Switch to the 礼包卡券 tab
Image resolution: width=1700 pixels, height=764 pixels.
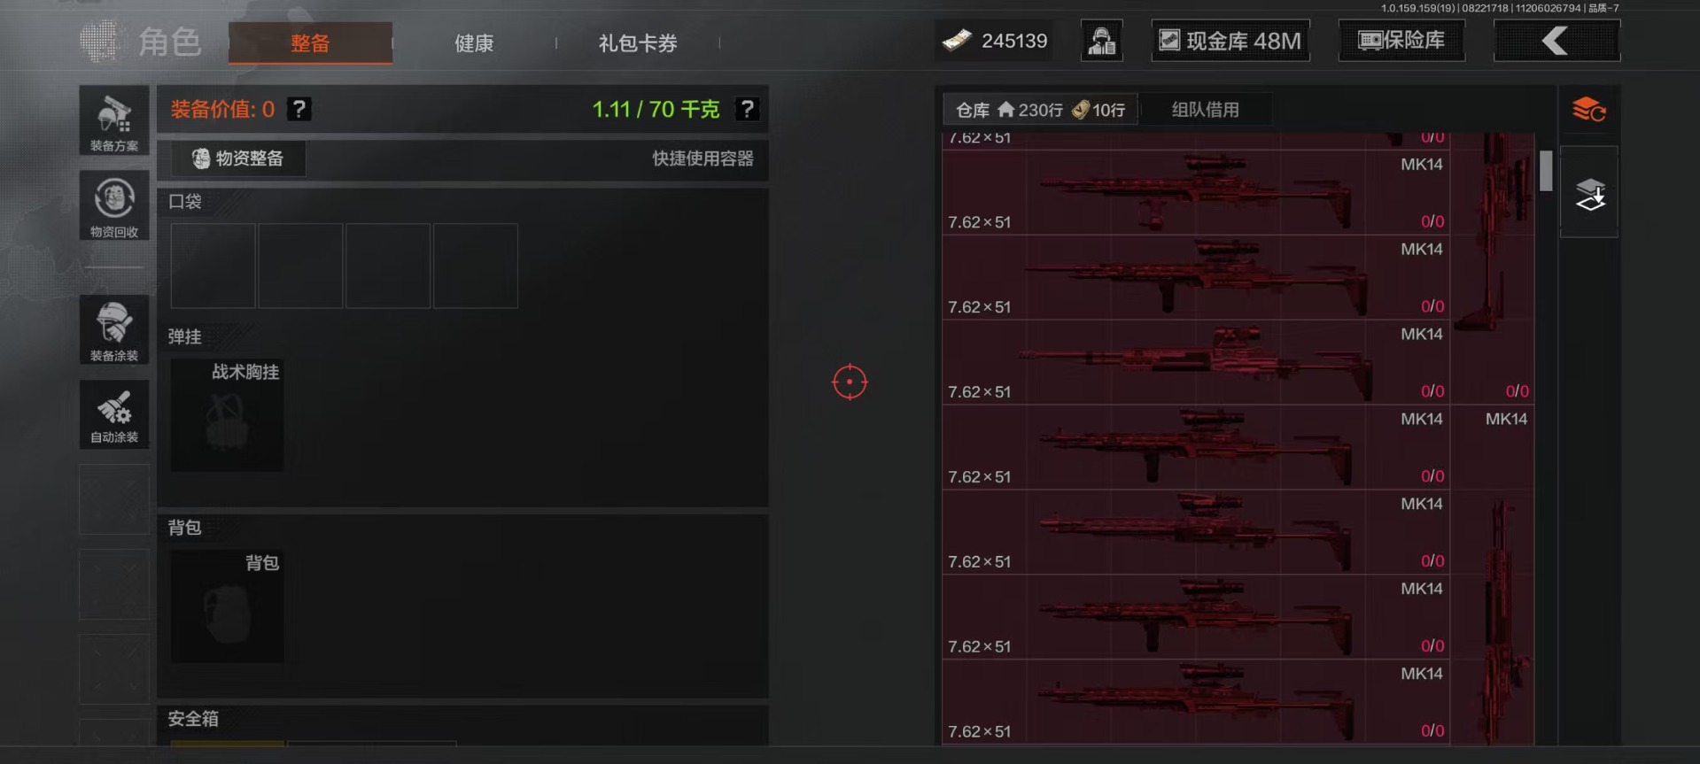(x=638, y=42)
